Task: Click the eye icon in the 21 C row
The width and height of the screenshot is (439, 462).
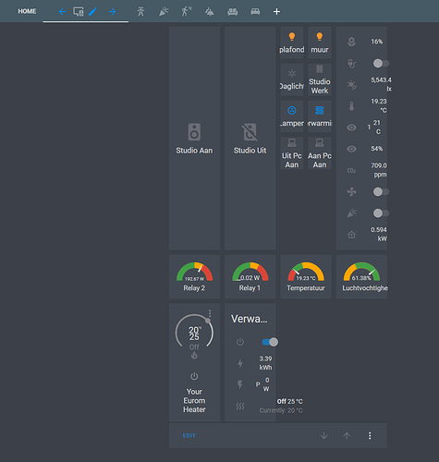Action: click(x=351, y=128)
